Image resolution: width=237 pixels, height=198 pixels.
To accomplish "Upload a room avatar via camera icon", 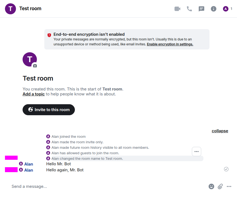I will [35, 66].
